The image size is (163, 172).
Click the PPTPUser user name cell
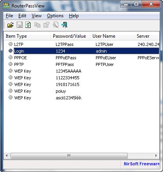[x=105, y=64]
